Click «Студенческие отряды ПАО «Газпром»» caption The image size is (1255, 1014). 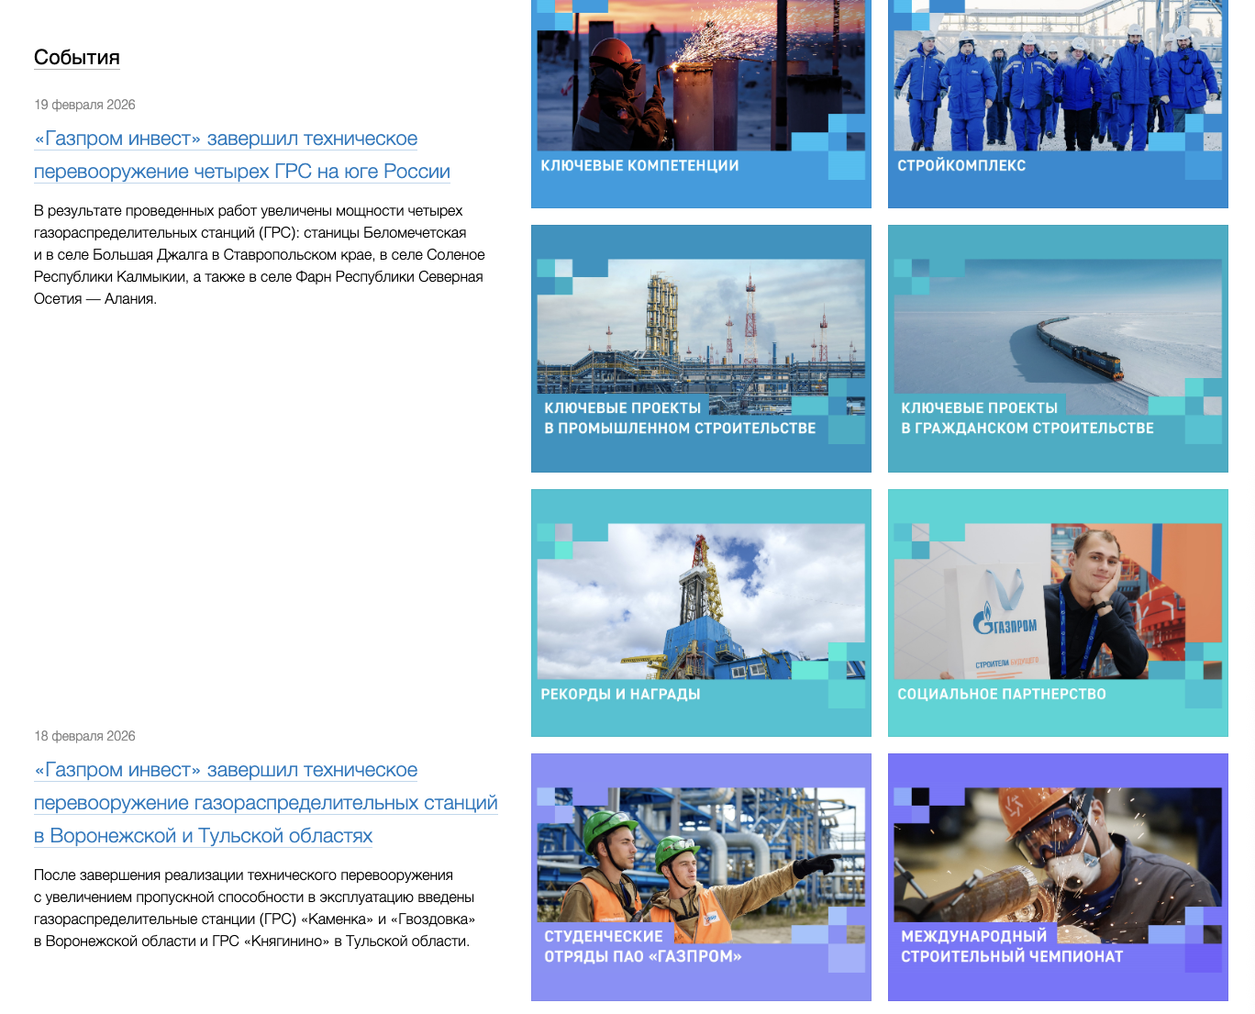coord(642,947)
